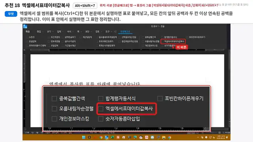Click window title 빈 문서 1 - 한글
Screen dimensions: 253x142
pyautogui.click(x=158, y=26)
